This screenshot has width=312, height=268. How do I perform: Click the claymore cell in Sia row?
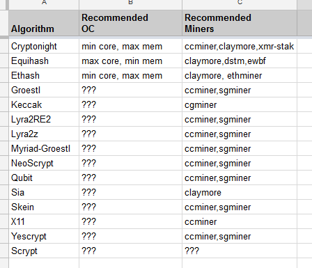240,192
